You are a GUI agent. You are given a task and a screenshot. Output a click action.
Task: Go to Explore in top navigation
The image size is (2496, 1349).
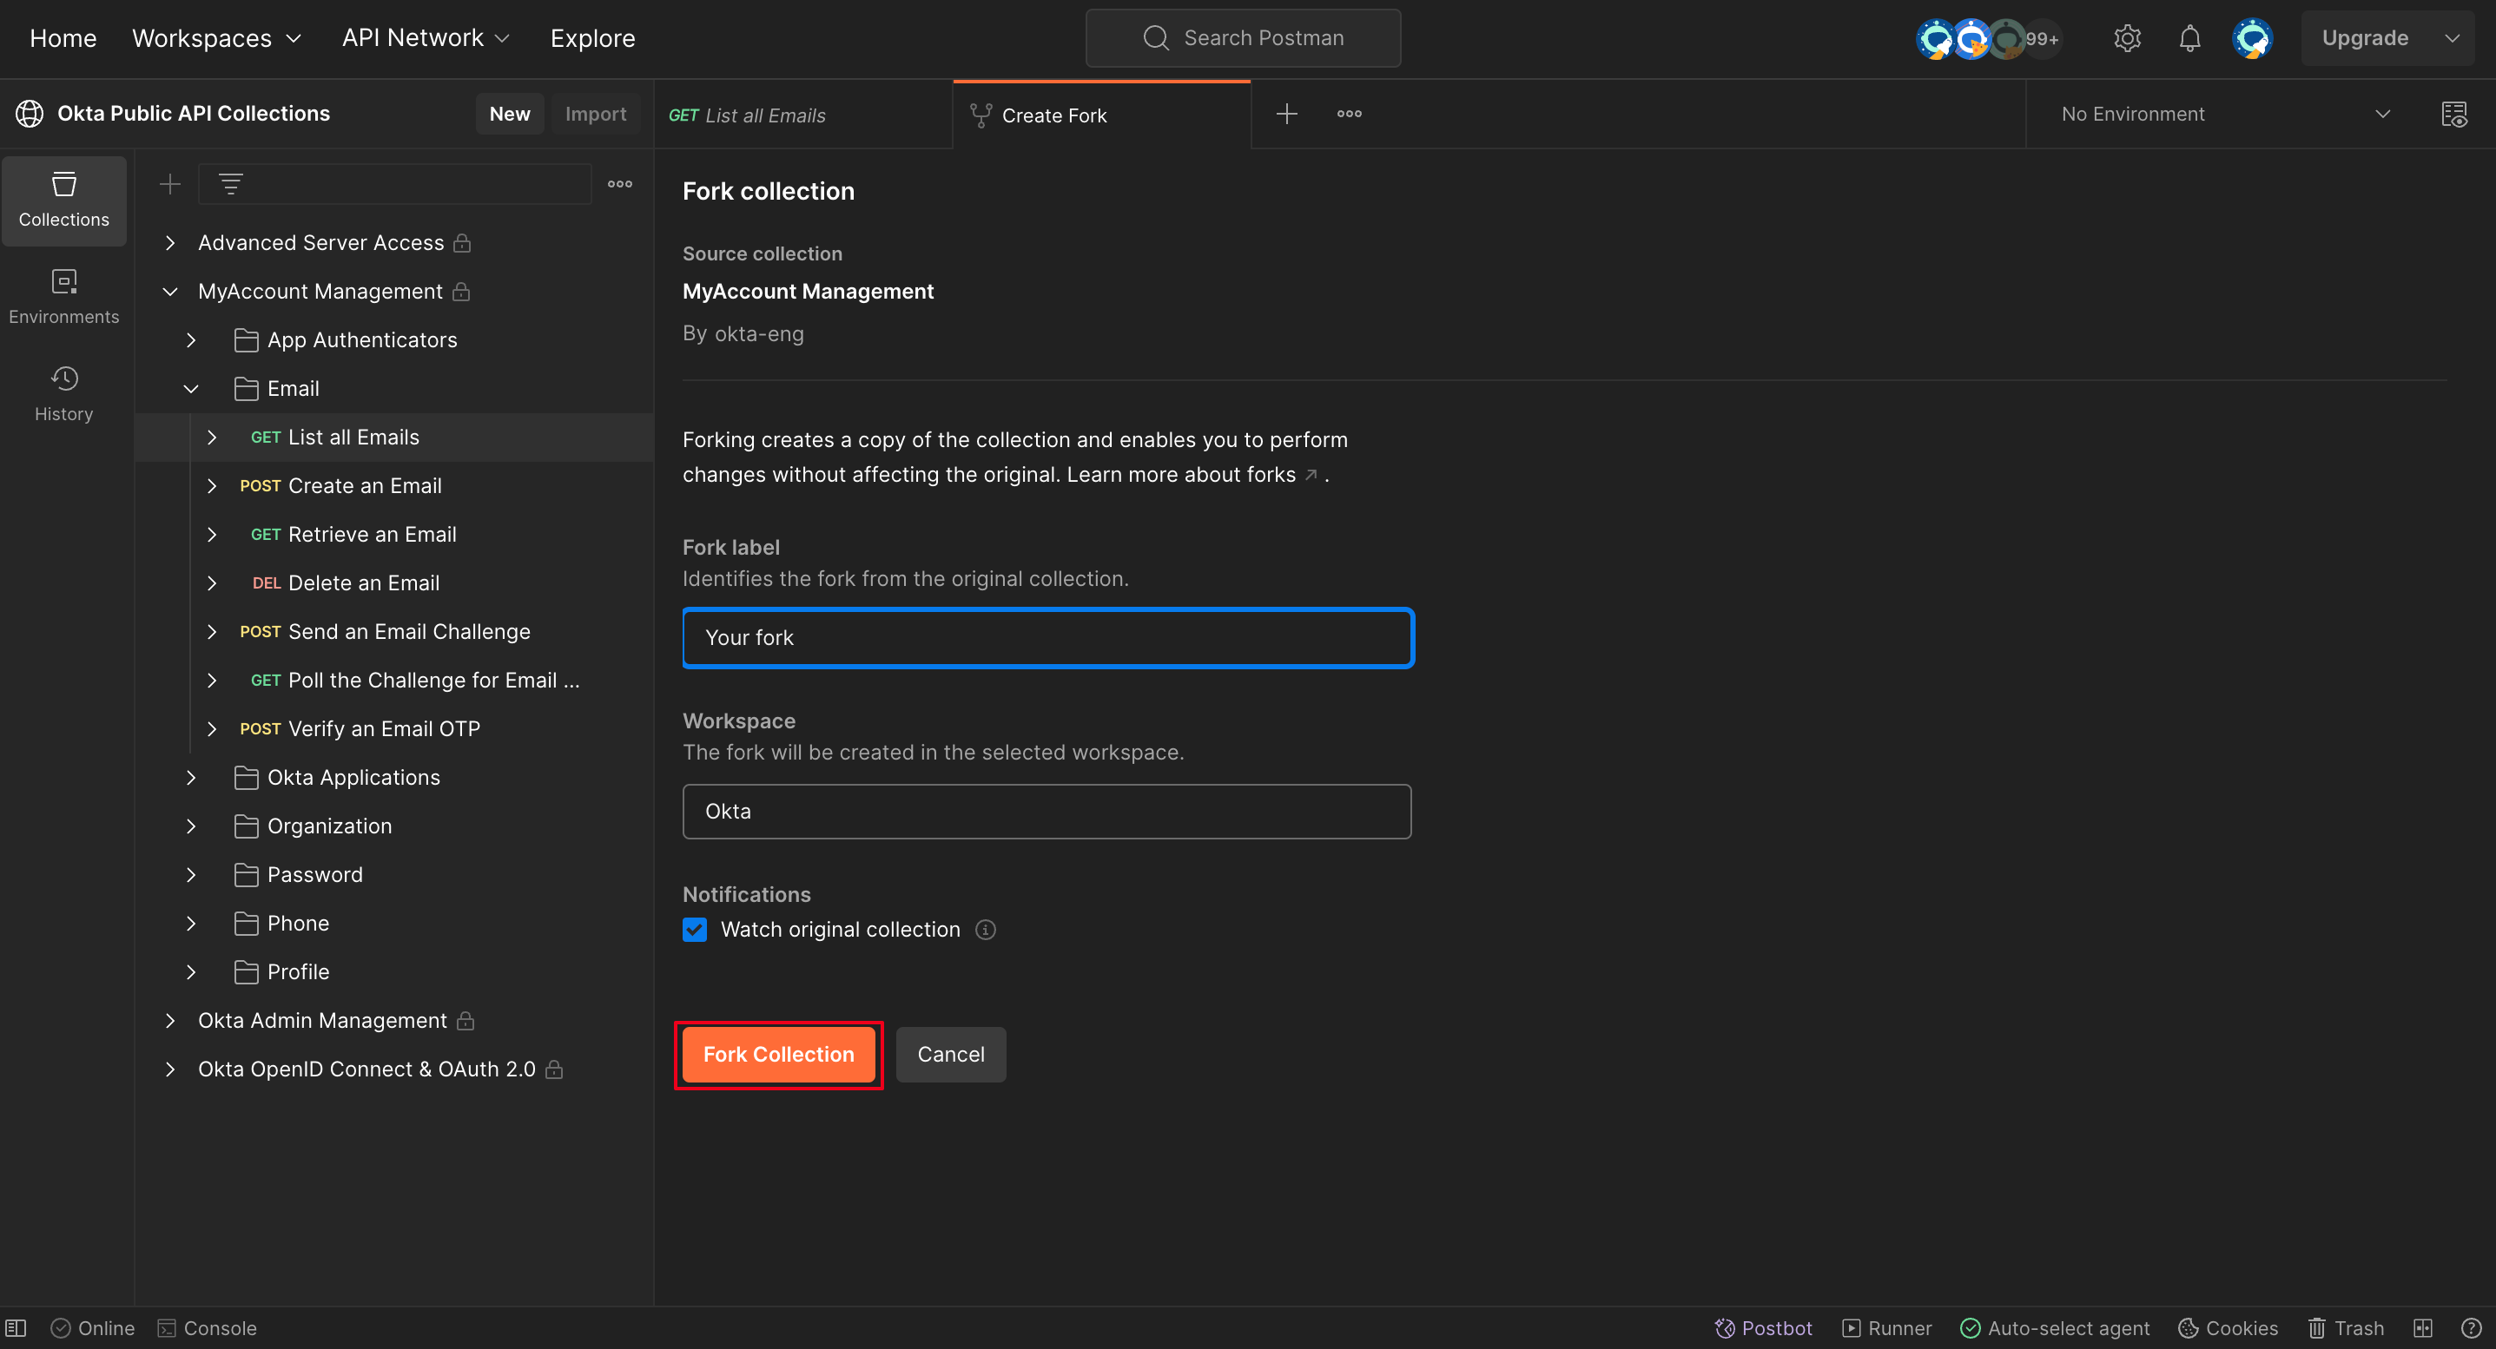click(592, 38)
